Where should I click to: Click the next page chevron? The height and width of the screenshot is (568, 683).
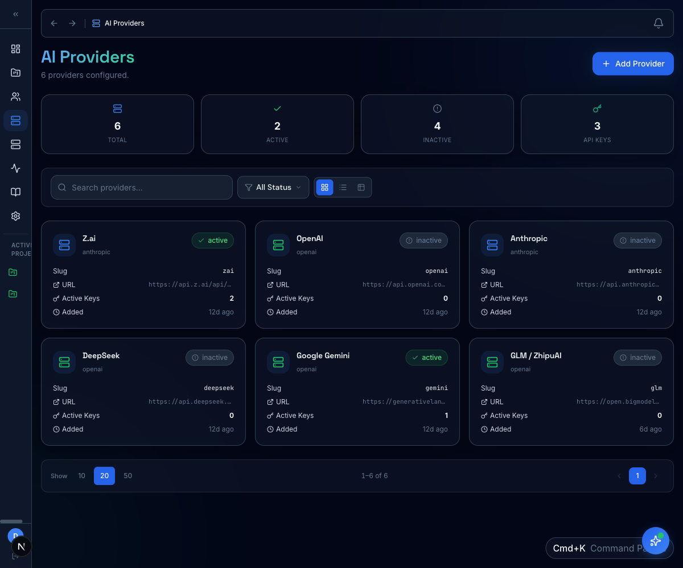pos(655,476)
